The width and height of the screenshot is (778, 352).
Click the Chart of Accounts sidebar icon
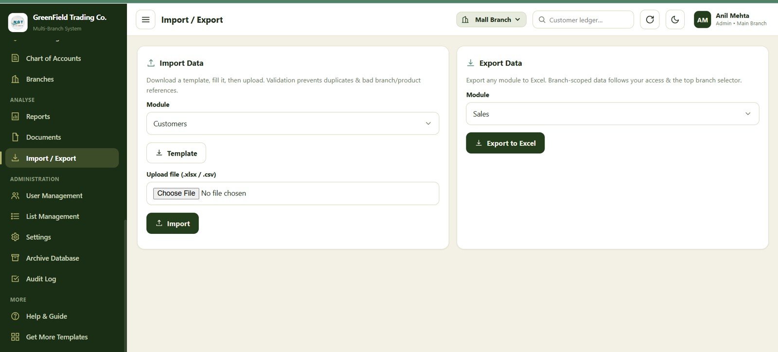tap(16, 58)
